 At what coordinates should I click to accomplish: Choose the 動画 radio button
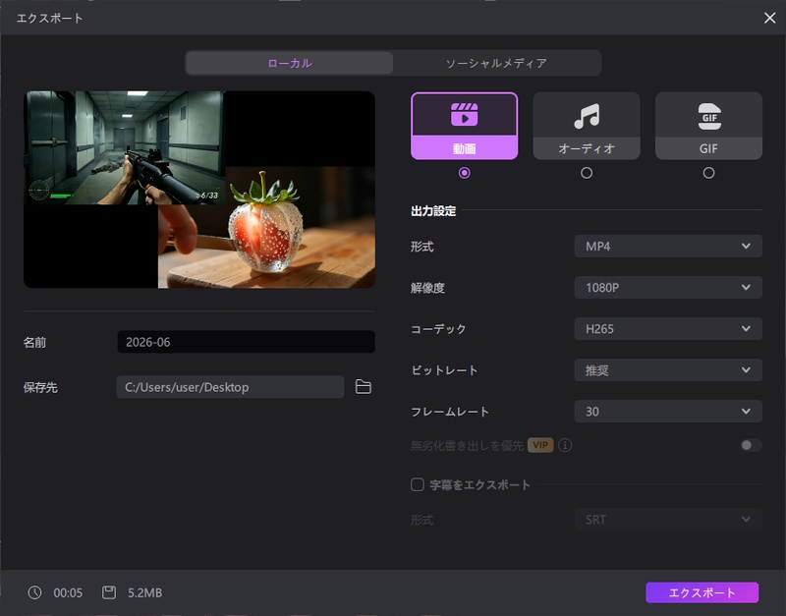[464, 173]
